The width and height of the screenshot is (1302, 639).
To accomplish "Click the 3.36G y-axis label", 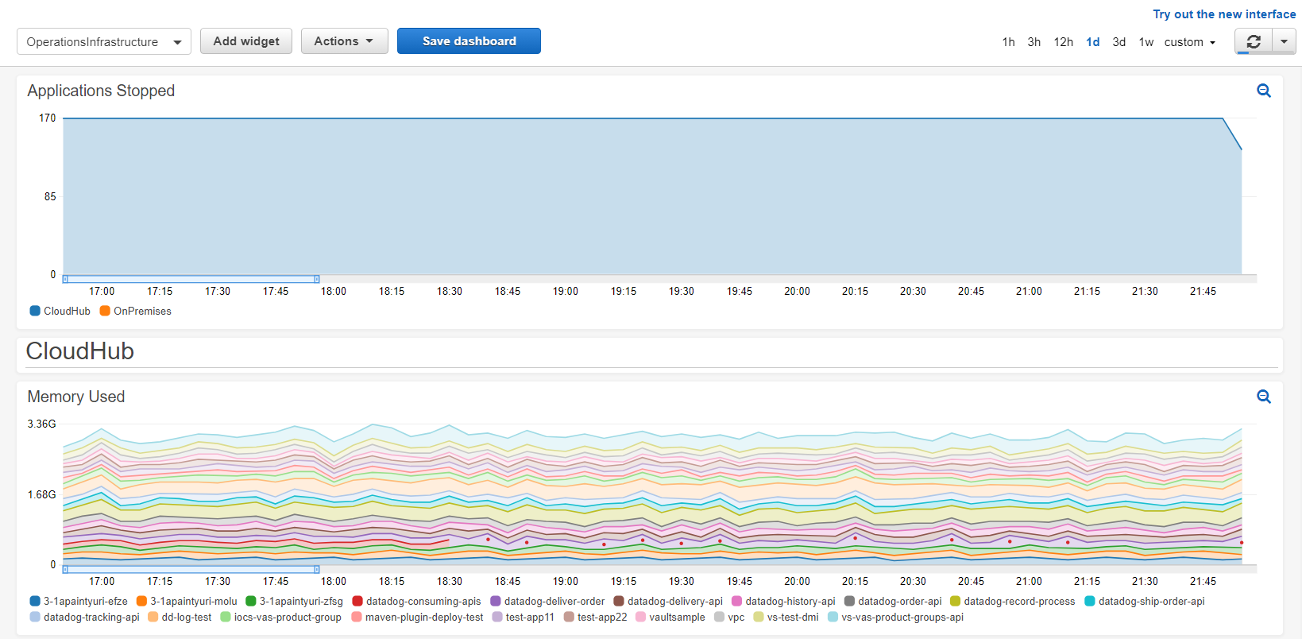I will 42,424.
